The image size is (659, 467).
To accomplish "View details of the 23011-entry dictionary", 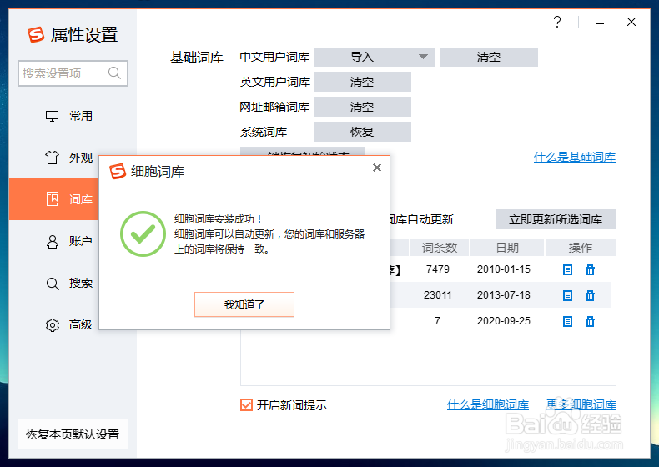I will 567,296.
